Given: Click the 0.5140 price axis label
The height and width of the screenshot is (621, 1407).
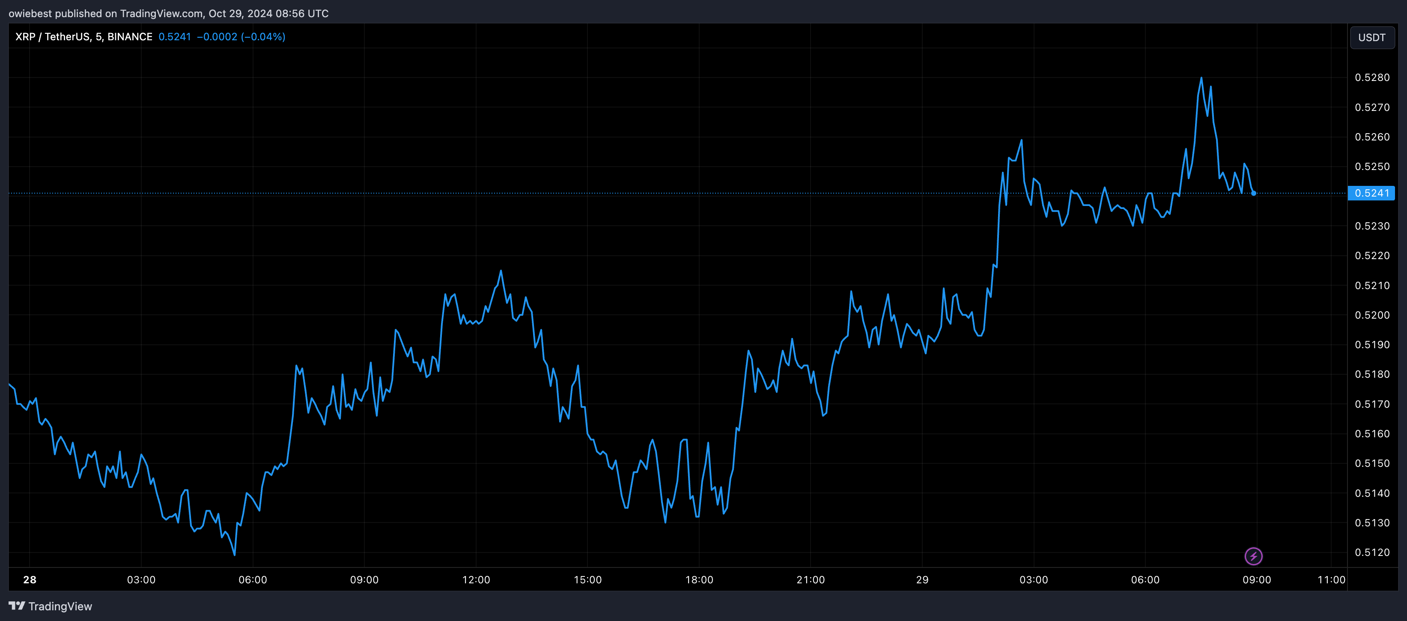Looking at the screenshot, I should (1372, 493).
